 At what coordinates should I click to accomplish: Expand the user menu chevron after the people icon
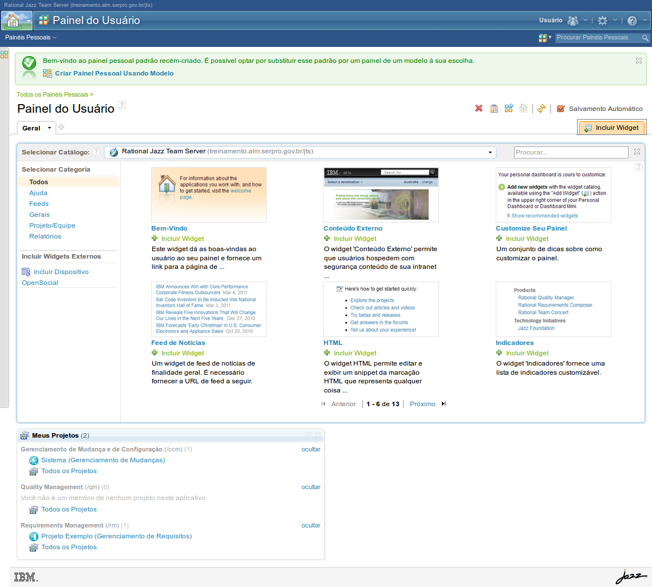coord(585,20)
